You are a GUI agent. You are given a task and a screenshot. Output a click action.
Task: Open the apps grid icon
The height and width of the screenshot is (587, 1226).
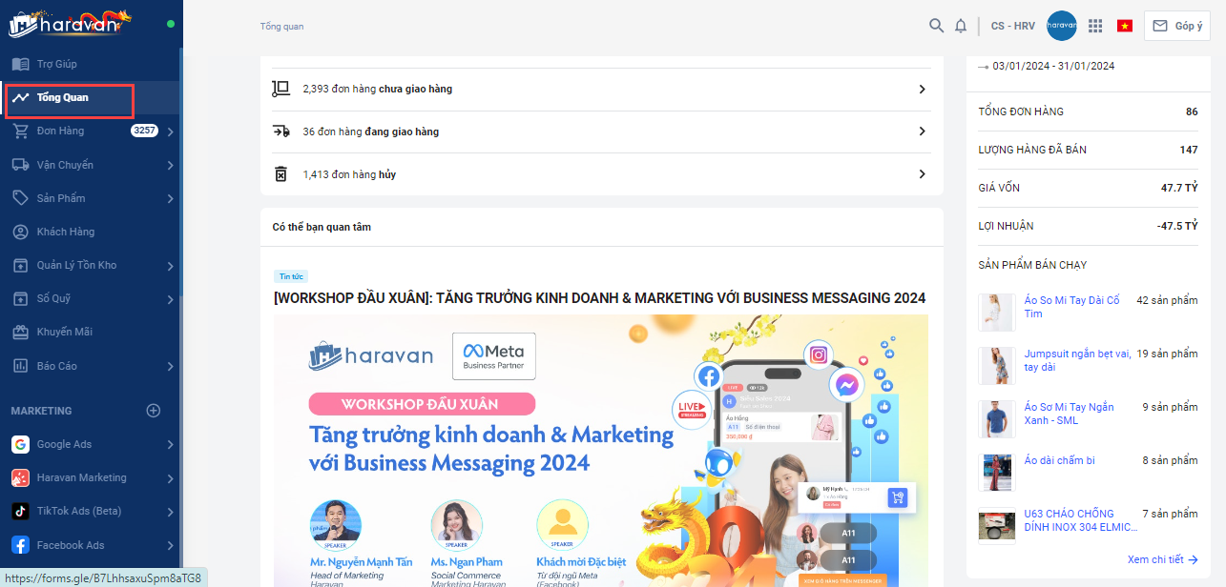(1095, 26)
